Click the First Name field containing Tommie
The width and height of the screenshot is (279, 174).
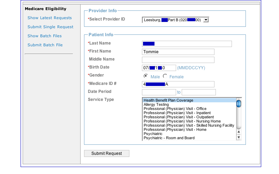(x=178, y=52)
